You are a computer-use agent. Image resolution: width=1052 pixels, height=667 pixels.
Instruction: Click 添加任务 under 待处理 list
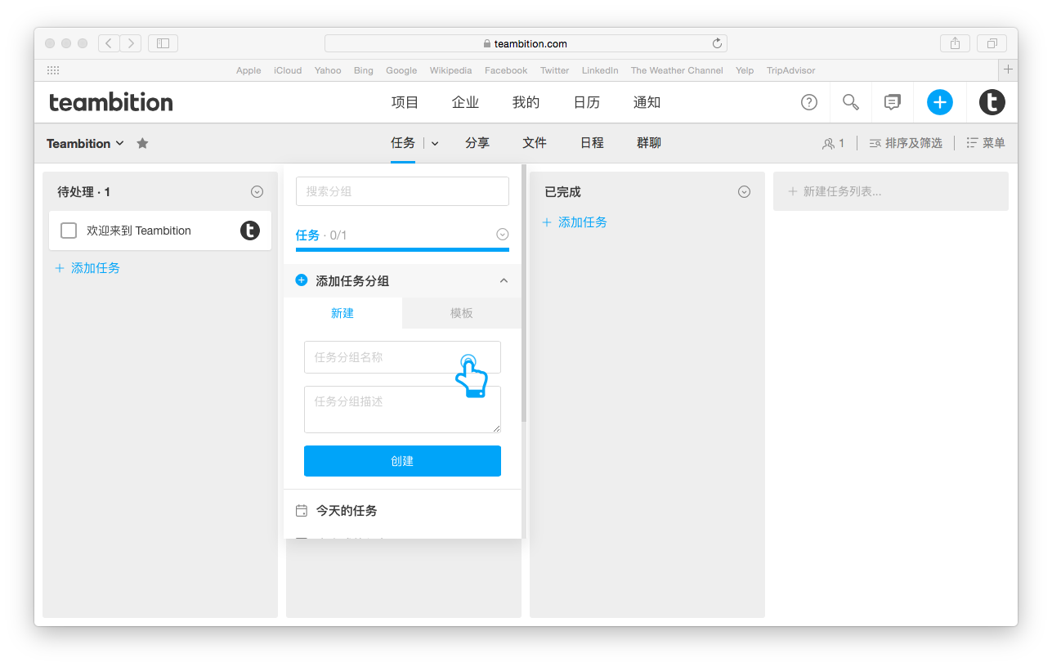click(87, 268)
